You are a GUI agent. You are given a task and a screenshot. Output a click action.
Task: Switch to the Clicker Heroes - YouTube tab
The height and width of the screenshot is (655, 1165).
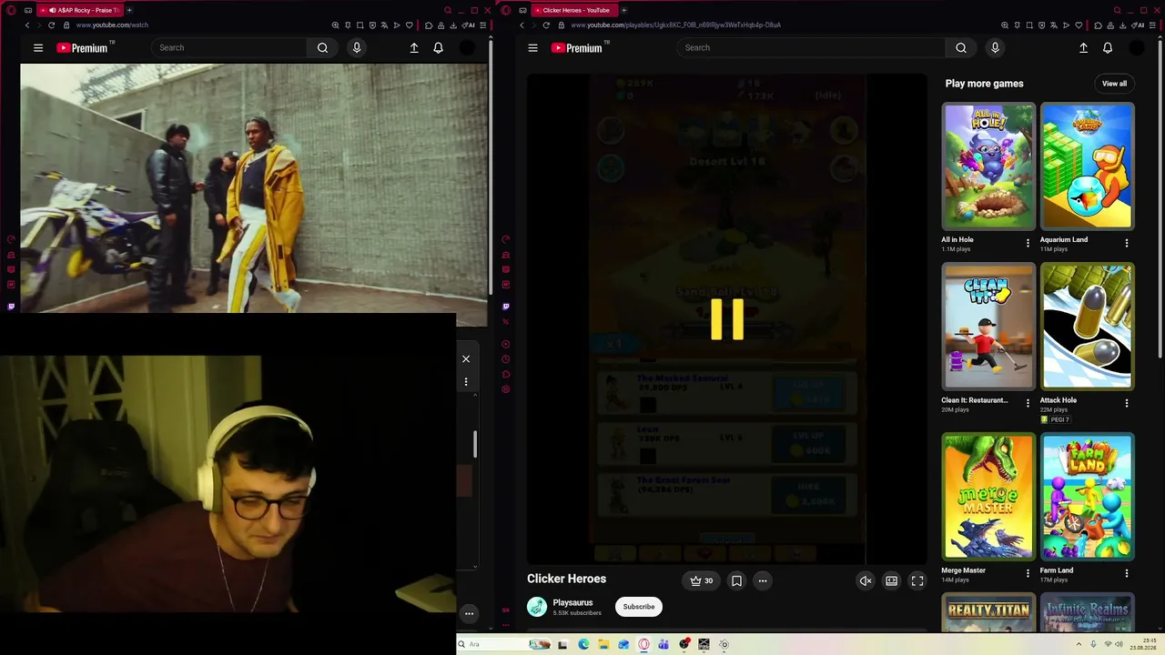573,10
